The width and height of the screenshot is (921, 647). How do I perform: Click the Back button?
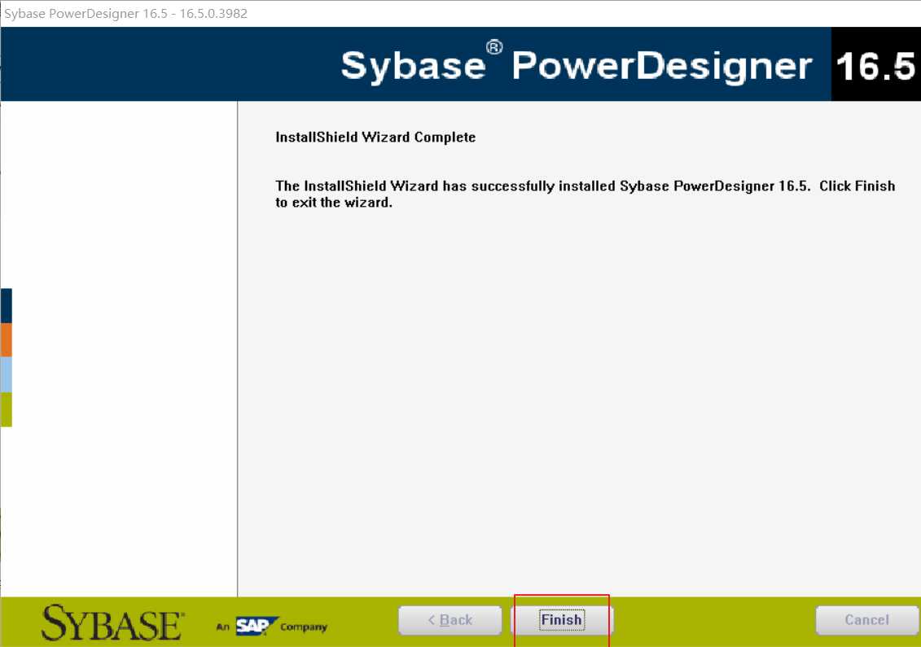click(450, 621)
